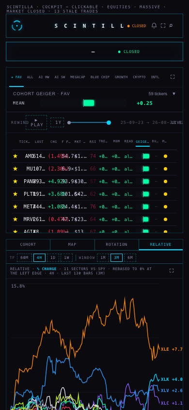Click the green Geiger bar for META

[x=146, y=206]
